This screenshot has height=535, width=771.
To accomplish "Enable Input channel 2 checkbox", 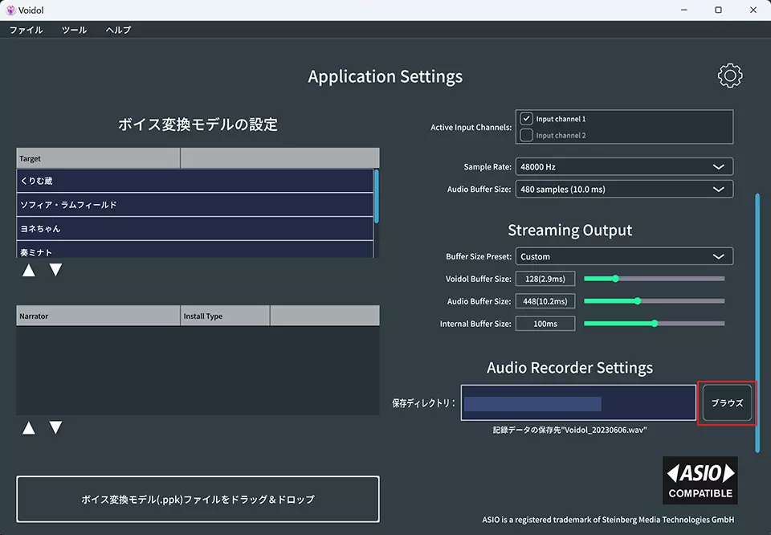I will pos(526,135).
